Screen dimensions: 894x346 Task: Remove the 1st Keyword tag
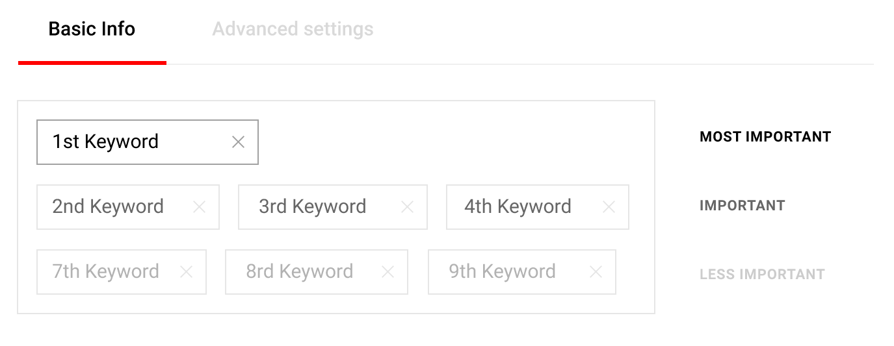tap(238, 142)
